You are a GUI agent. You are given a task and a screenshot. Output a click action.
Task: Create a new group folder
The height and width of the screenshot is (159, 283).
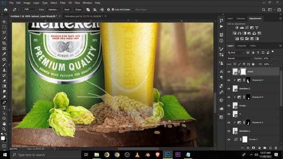point(264,148)
